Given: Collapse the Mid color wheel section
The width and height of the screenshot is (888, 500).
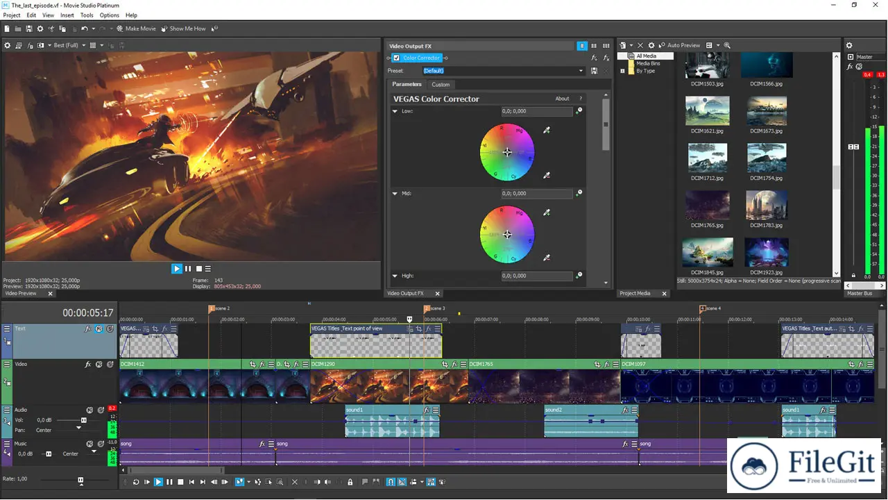Looking at the screenshot, I should (395, 194).
